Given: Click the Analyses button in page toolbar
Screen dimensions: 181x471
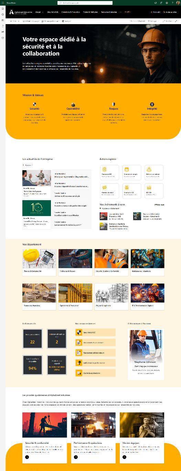Looking at the screenshot, I should (x=66, y=21).
